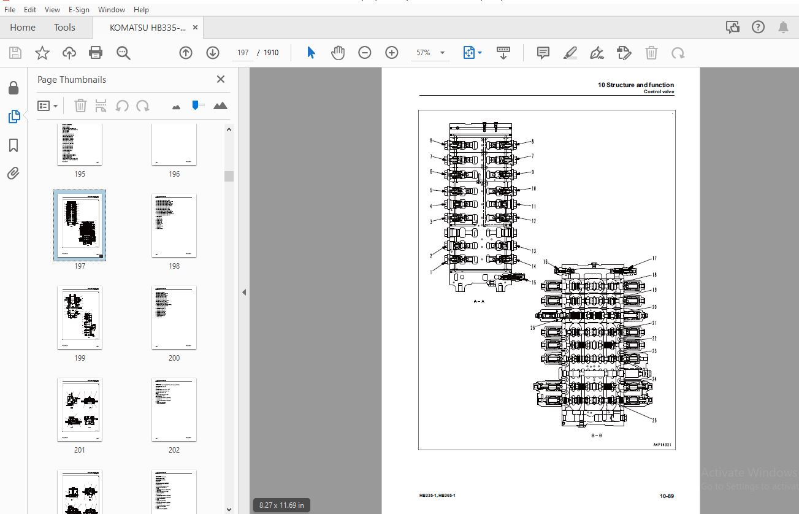The height and width of the screenshot is (514, 799).
Task: Go to previous page arrow
Action: click(186, 53)
